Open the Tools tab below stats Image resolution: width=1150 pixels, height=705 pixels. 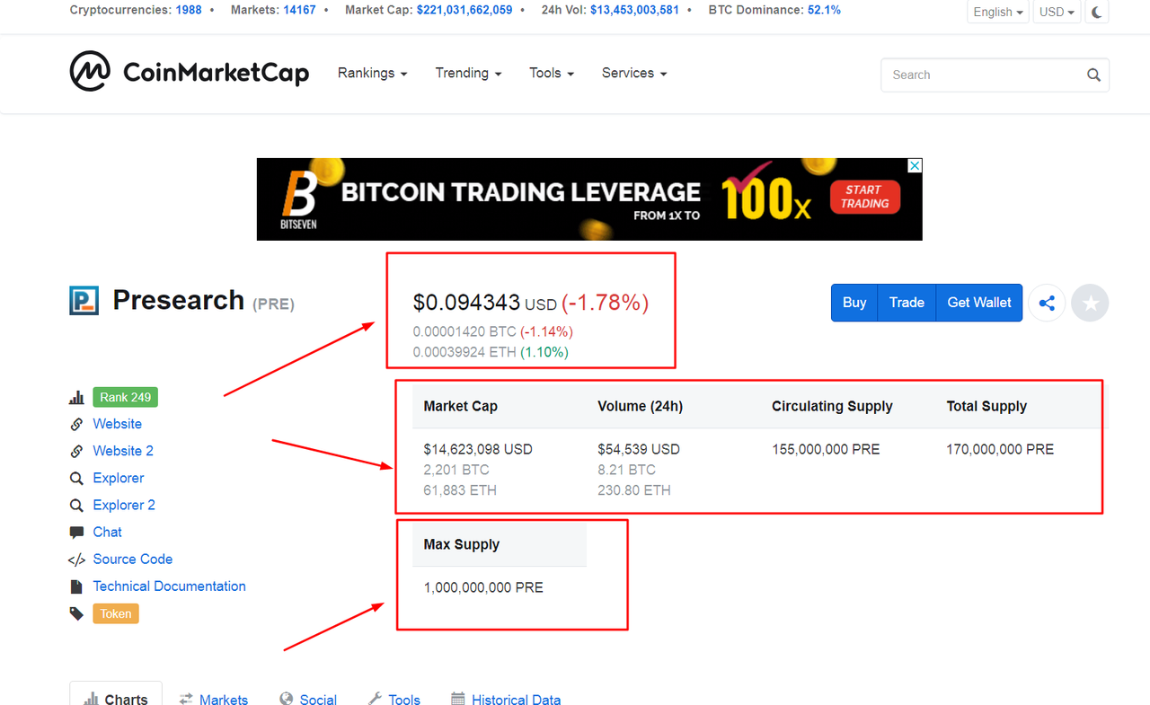[x=394, y=699]
